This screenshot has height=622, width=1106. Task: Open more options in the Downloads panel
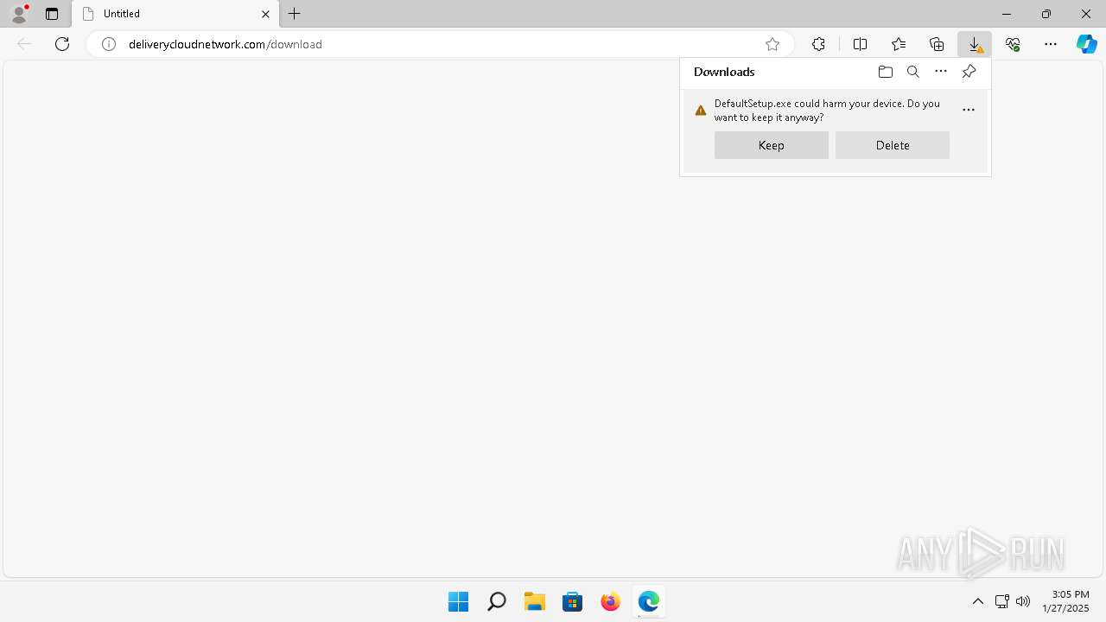pos(941,72)
